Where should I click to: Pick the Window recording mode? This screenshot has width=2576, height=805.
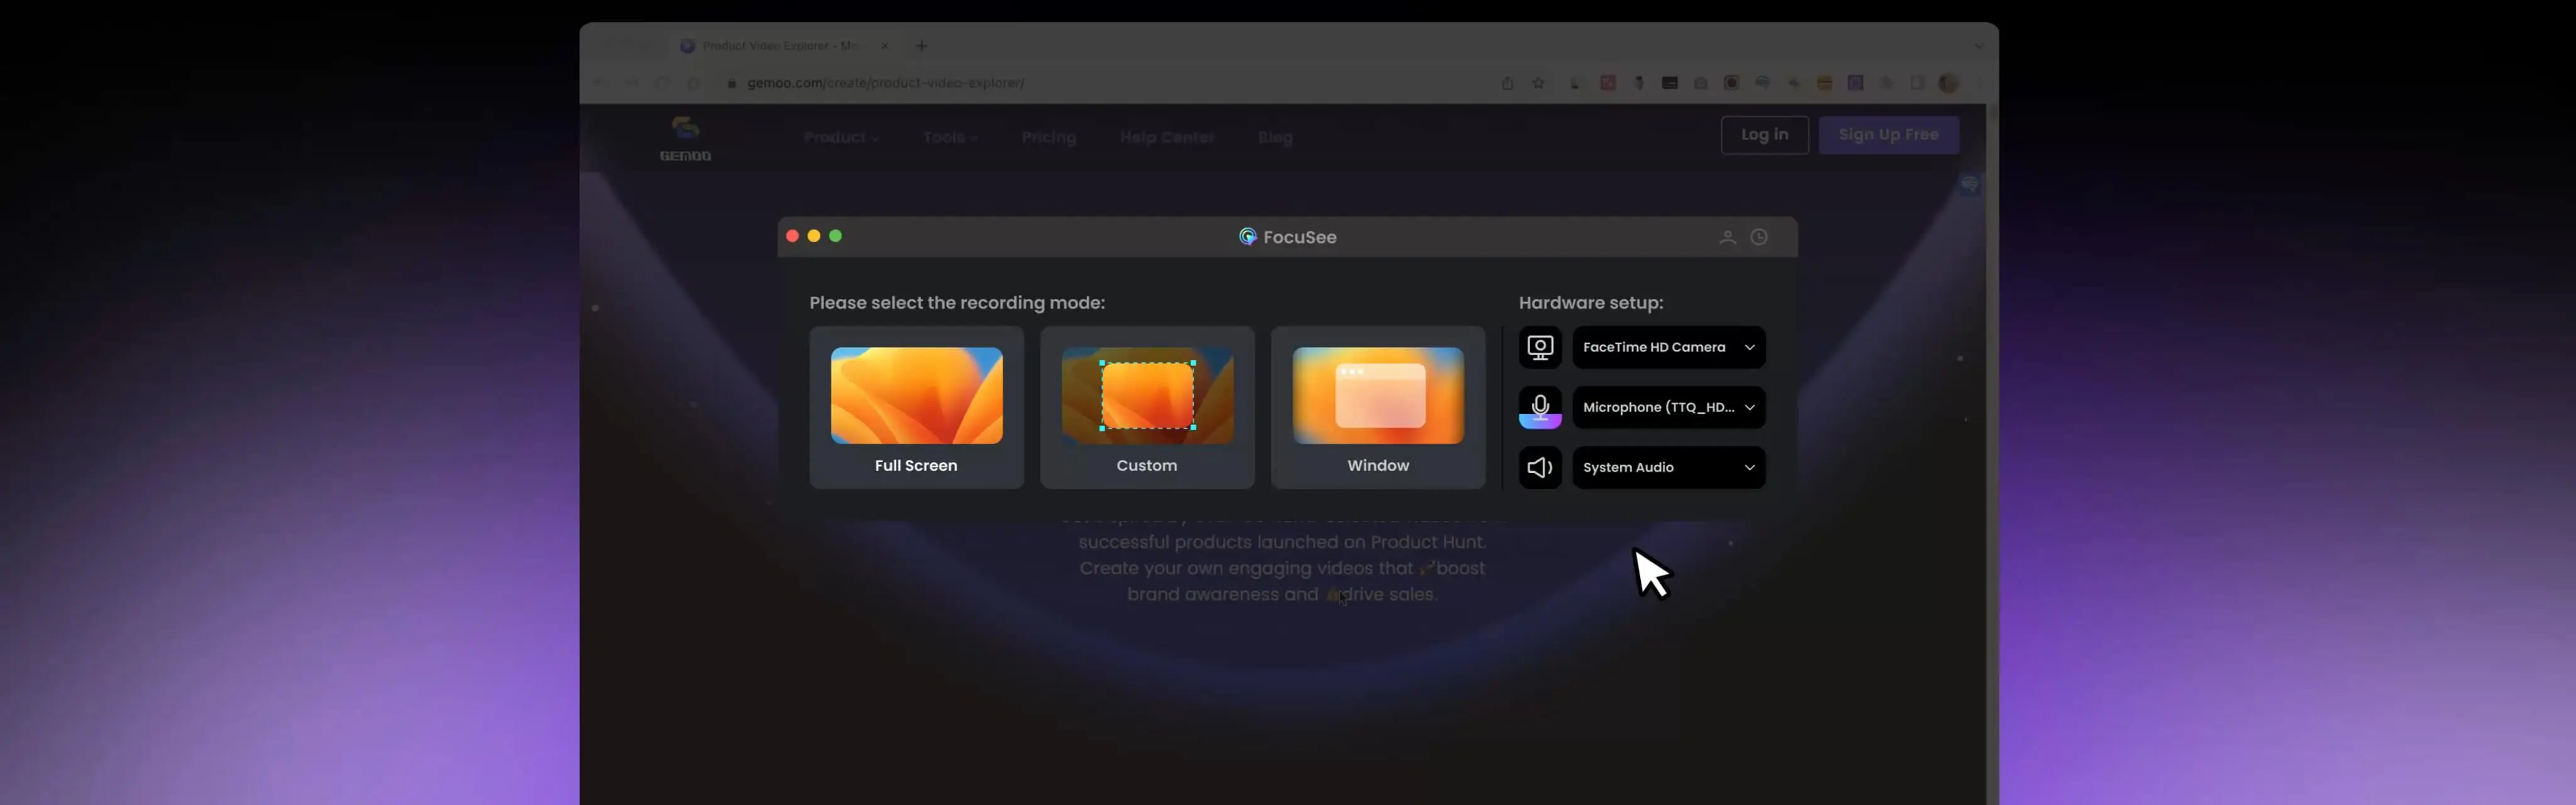pyautogui.click(x=1378, y=407)
